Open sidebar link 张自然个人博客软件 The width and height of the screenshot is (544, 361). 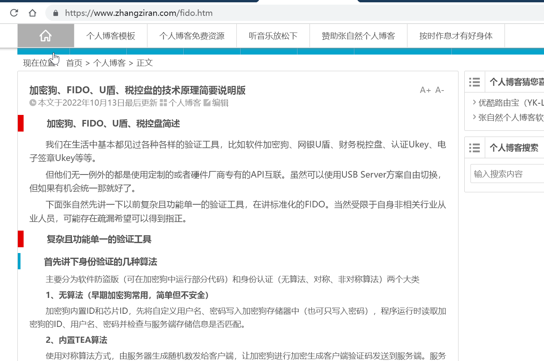coord(511,118)
